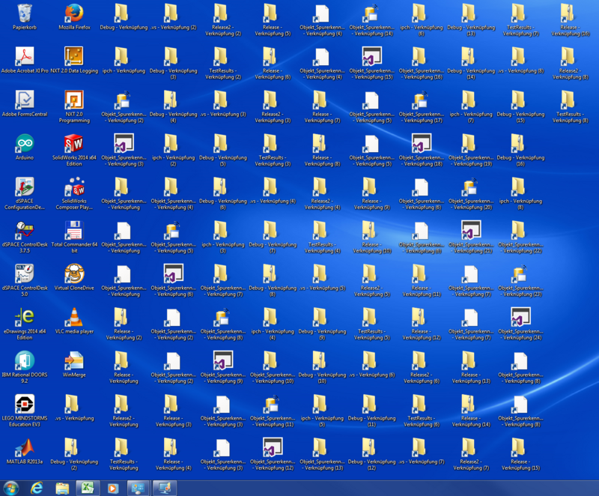Open dSPACE ControlDesk 5.0 shortcut
This screenshot has width=599, height=496.
[24, 274]
